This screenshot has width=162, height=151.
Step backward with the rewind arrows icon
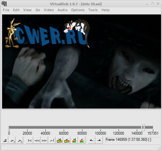(37, 140)
